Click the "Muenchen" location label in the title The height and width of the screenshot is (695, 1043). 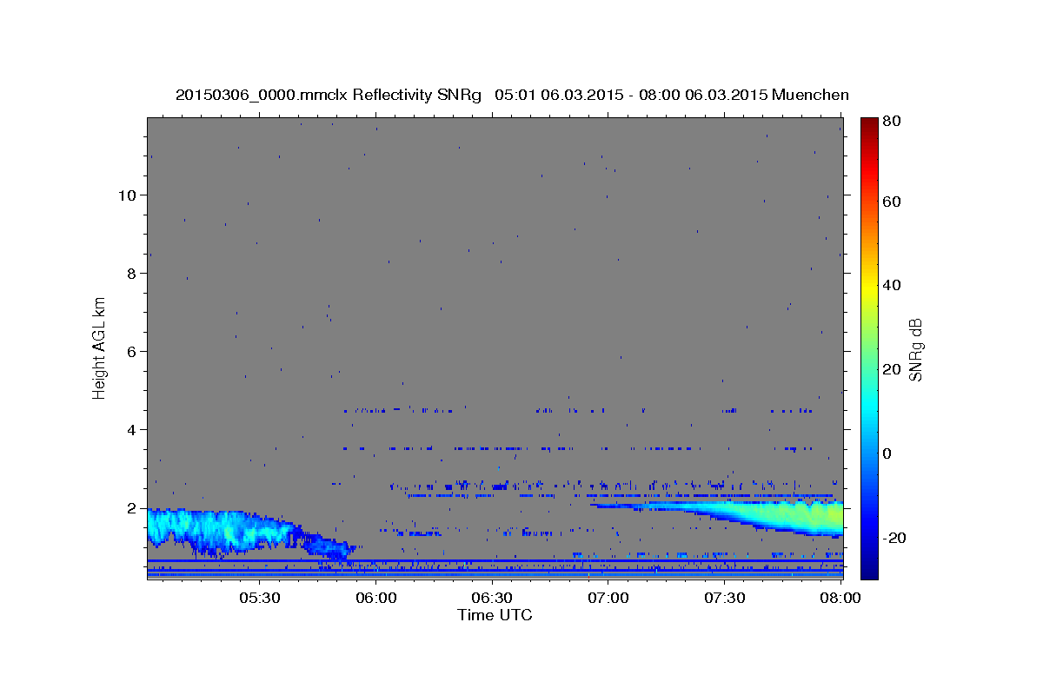click(808, 94)
